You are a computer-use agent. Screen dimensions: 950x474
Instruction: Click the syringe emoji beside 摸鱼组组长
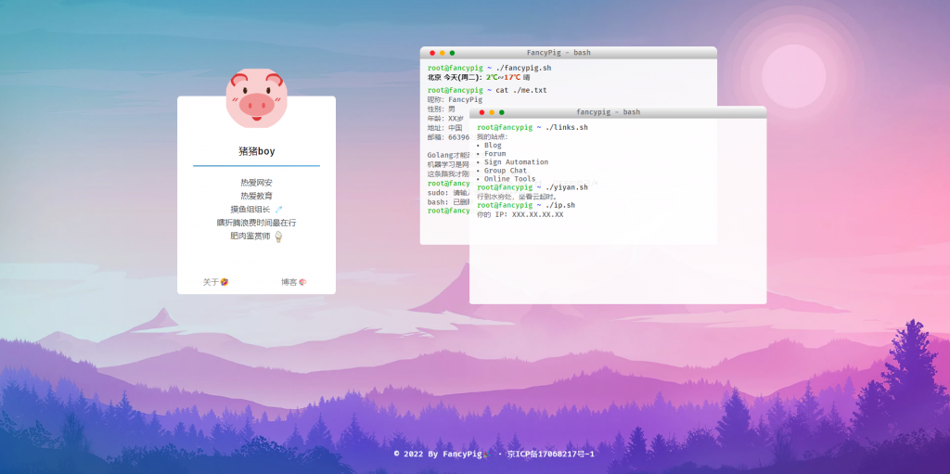click(278, 209)
